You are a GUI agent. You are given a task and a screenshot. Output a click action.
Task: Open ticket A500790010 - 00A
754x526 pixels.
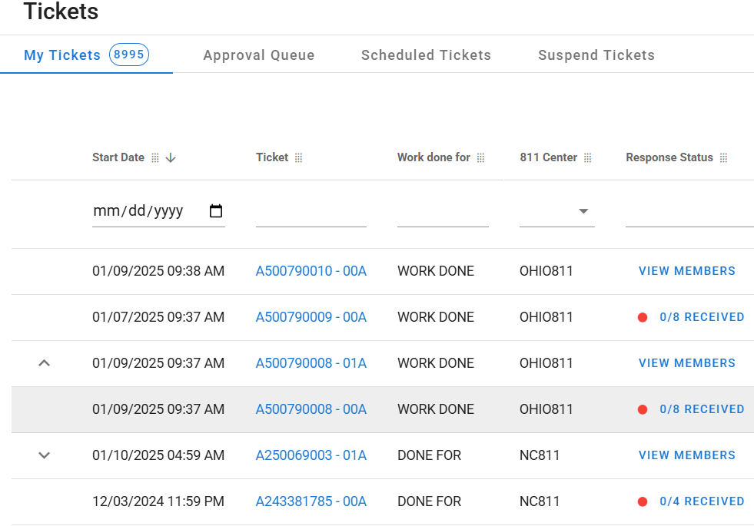[311, 271]
